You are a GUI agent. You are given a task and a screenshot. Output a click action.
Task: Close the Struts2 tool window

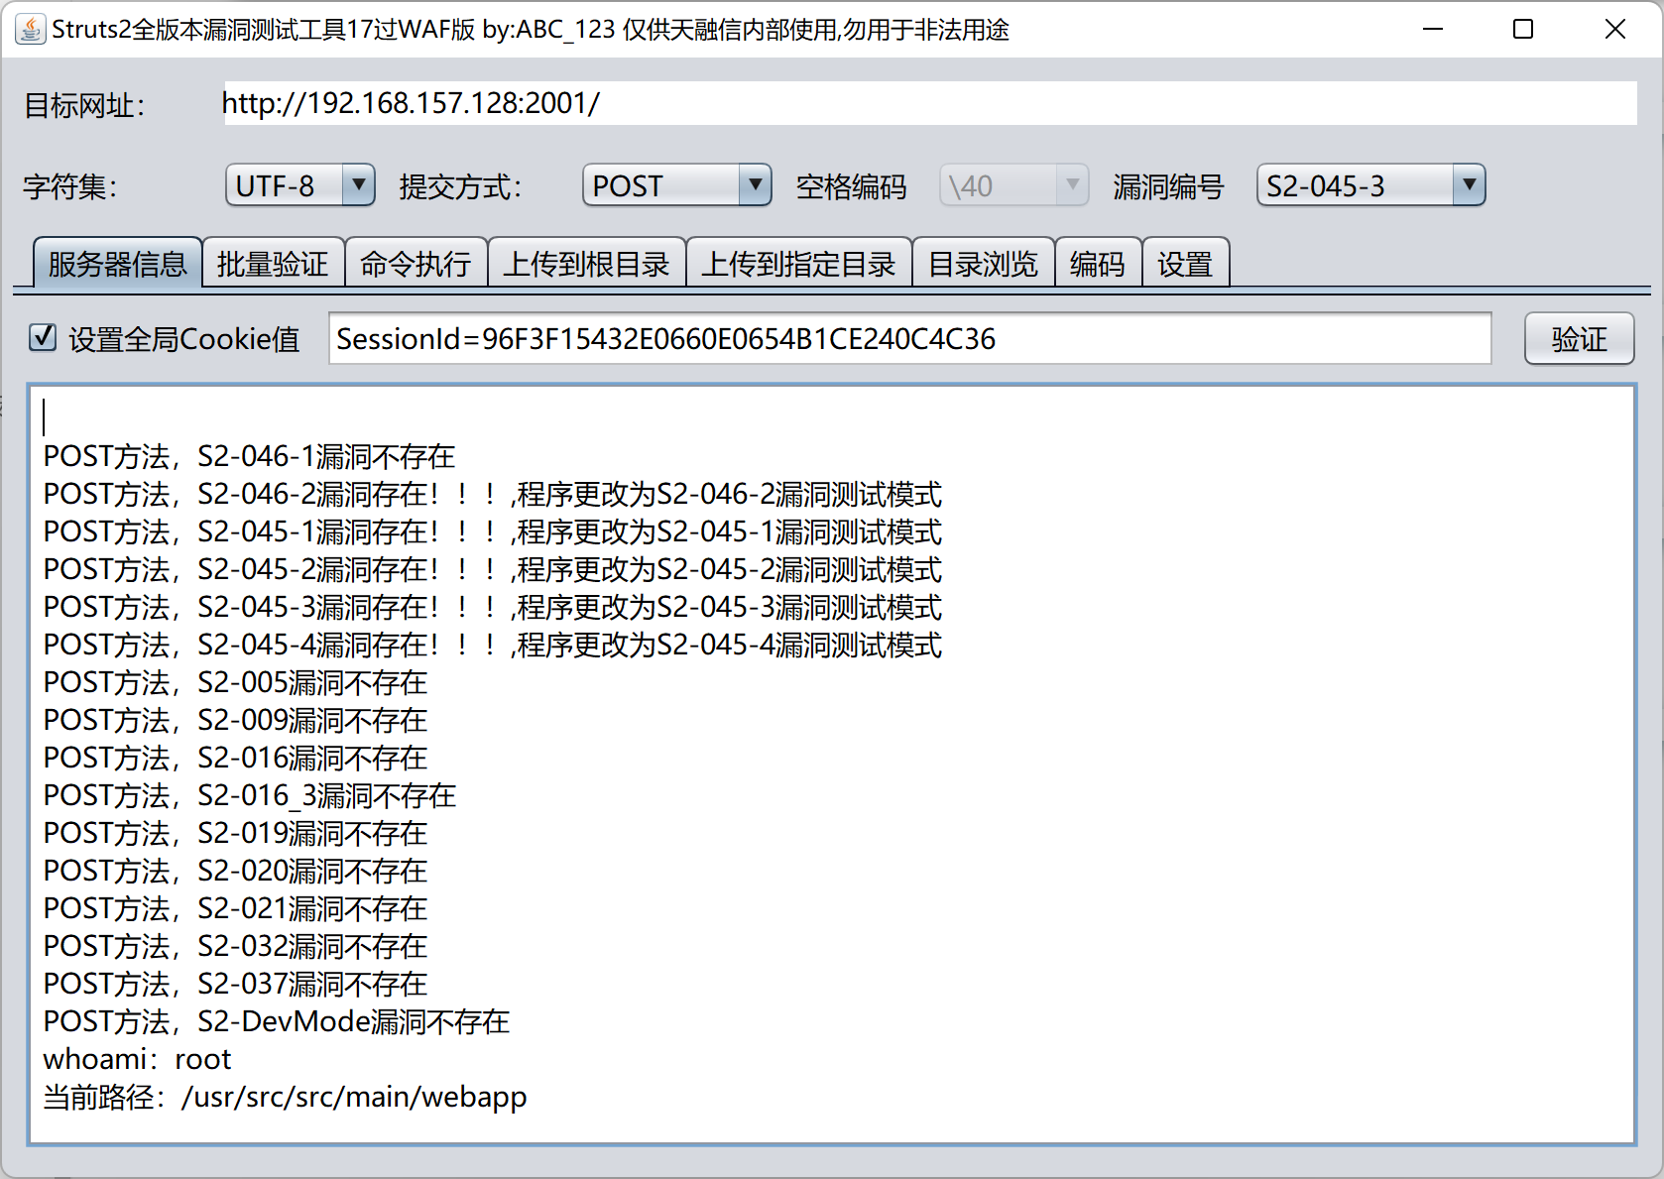click(1615, 30)
